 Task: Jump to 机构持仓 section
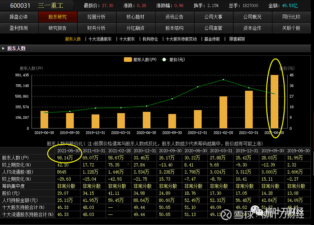(150, 39)
